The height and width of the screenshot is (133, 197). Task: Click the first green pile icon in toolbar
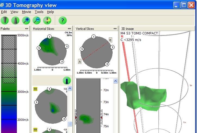5,20
